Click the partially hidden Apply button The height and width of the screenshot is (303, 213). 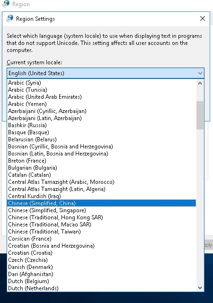209,245
